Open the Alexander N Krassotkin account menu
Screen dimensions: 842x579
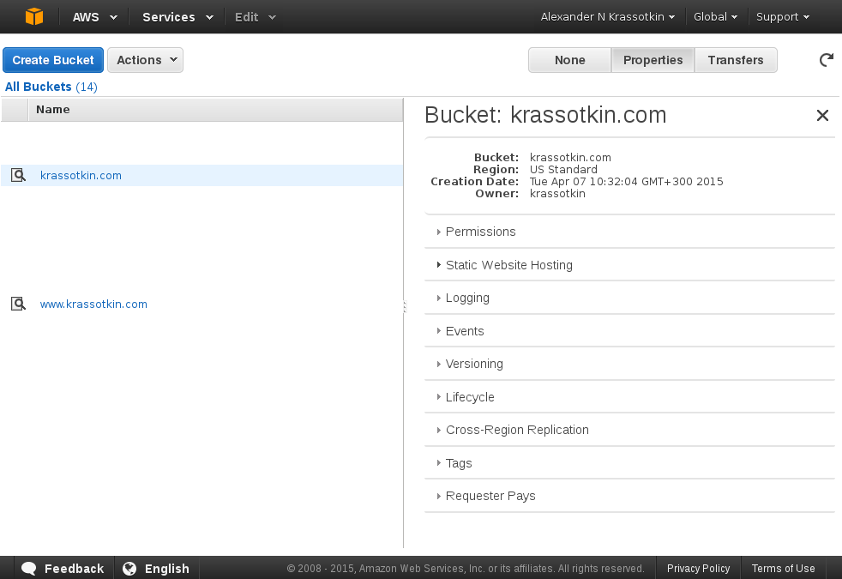pyautogui.click(x=607, y=16)
